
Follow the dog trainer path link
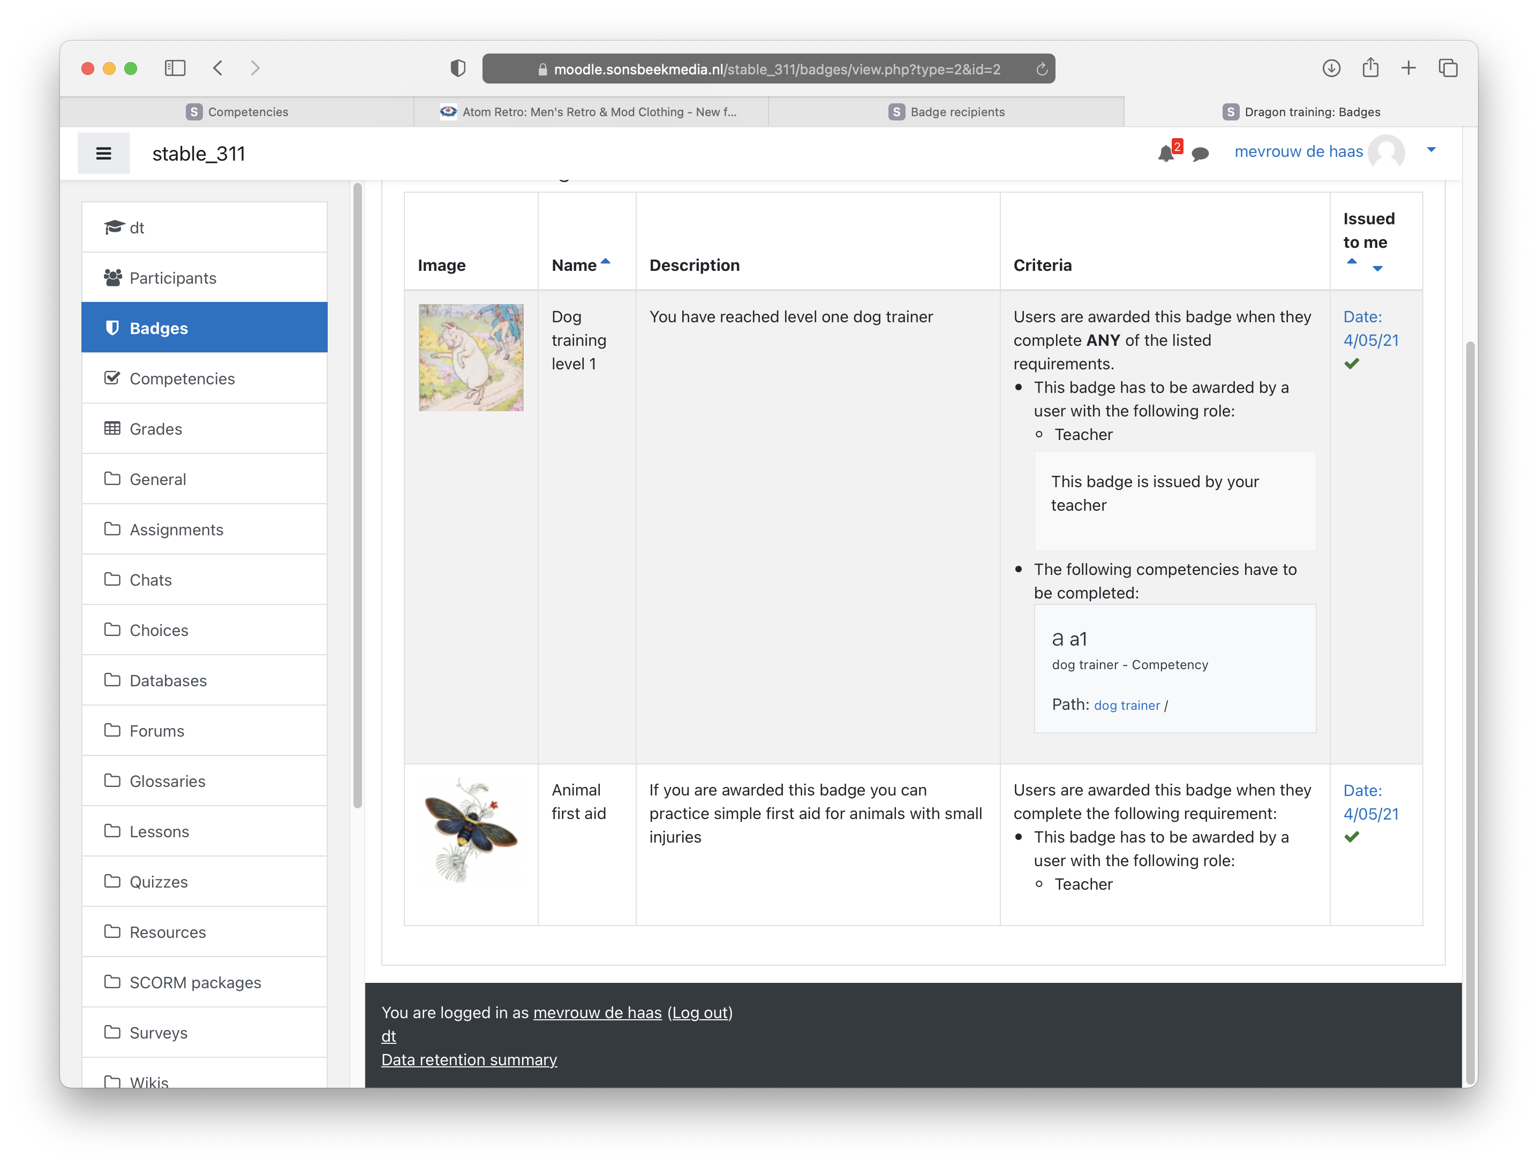coord(1126,706)
